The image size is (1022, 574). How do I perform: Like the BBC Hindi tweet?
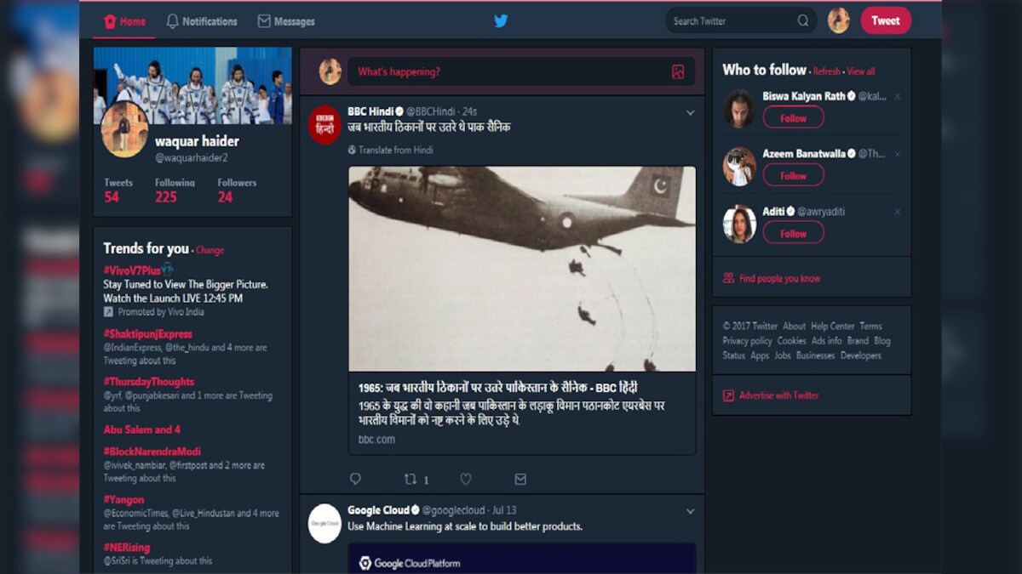click(465, 479)
